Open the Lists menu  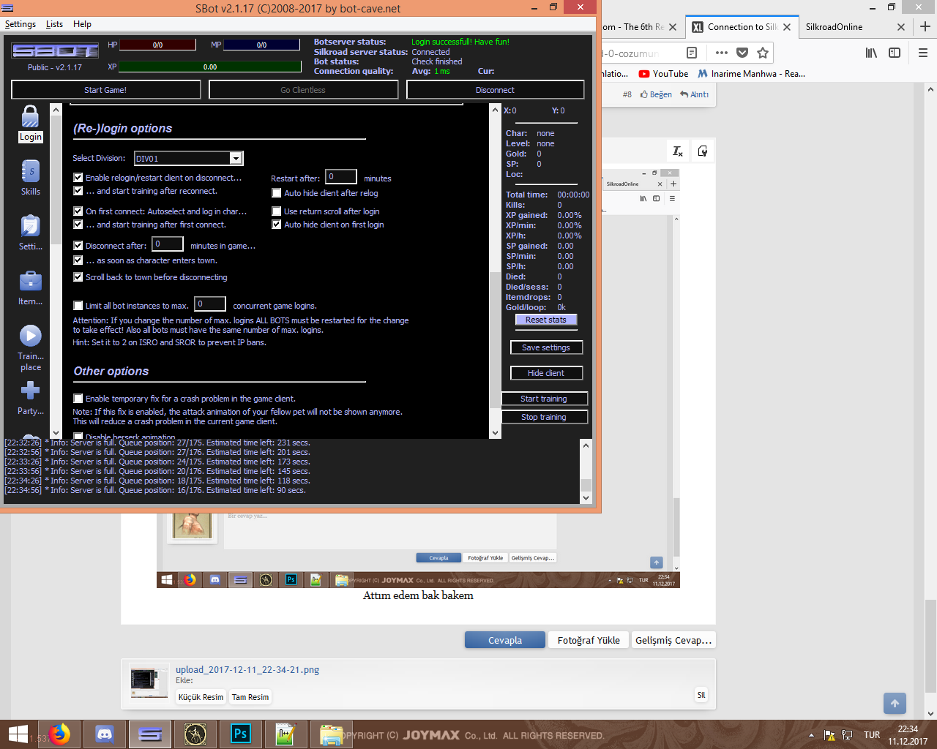[x=54, y=24]
